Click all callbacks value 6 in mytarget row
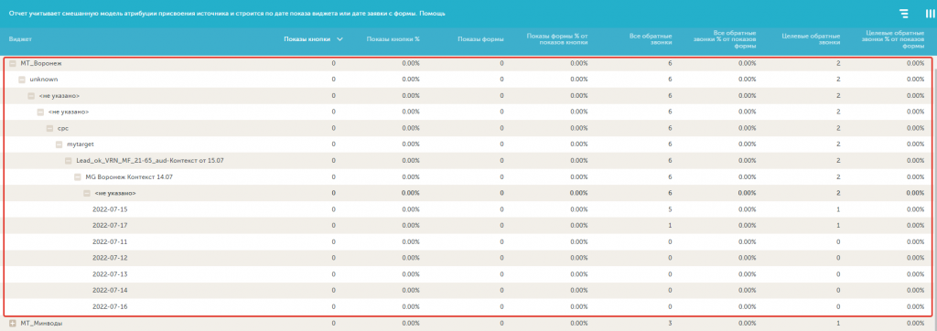Screen dimensions: 937x331 coord(671,144)
